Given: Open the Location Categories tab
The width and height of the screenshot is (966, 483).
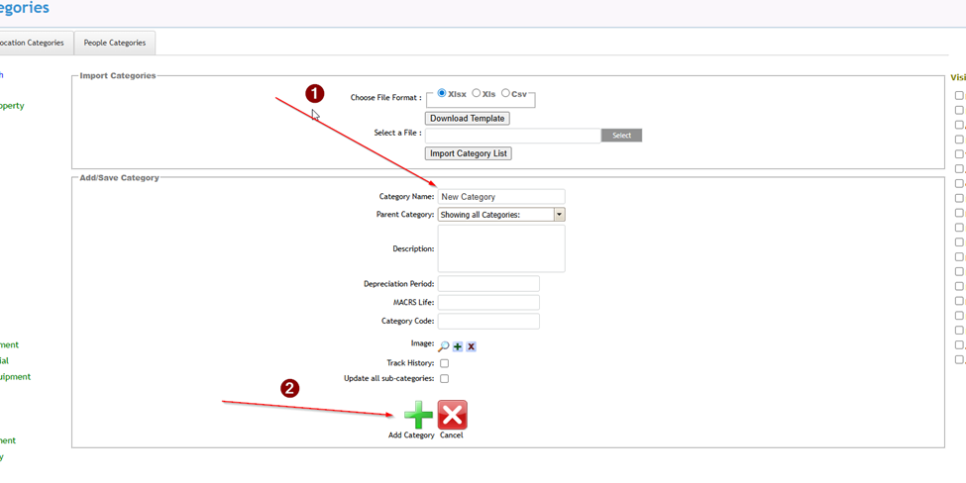Looking at the screenshot, I should click(33, 43).
